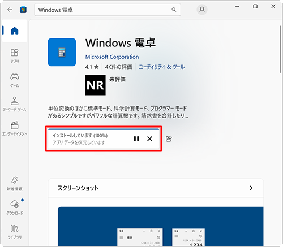Click the 4K件の評価 ratings count
Image resolution: width=283 pixels, height=247 pixels.
[x=118, y=67]
